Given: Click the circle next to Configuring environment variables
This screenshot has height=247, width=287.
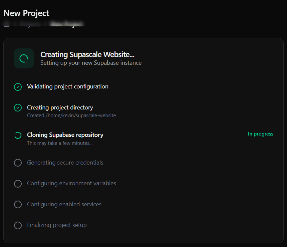Looking at the screenshot, I should pyautogui.click(x=18, y=183).
